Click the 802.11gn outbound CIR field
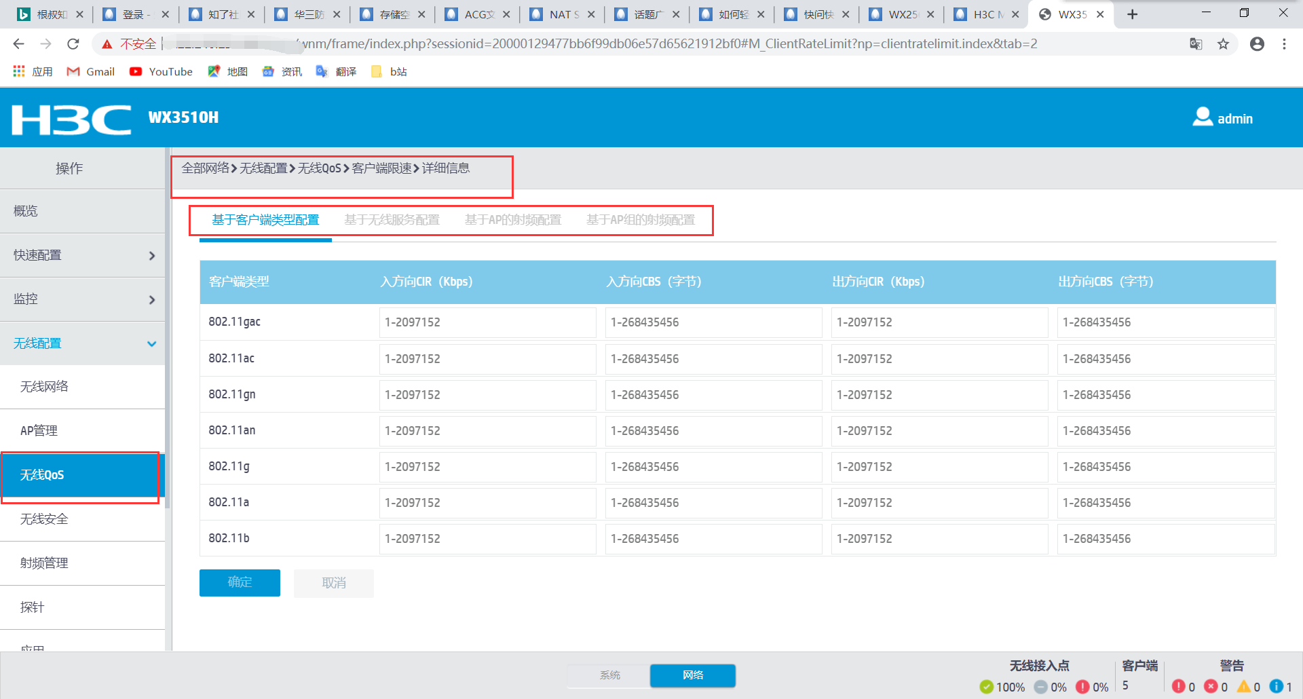 939,395
